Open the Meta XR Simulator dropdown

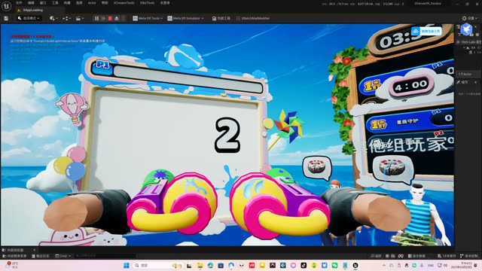click(185, 18)
